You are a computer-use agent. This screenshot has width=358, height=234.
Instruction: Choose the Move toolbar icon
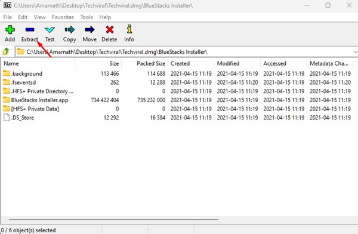89,30
